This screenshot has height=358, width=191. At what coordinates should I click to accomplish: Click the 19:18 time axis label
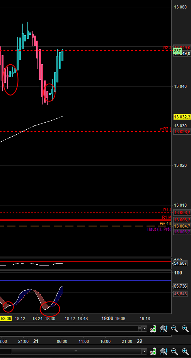click(x=145, y=319)
